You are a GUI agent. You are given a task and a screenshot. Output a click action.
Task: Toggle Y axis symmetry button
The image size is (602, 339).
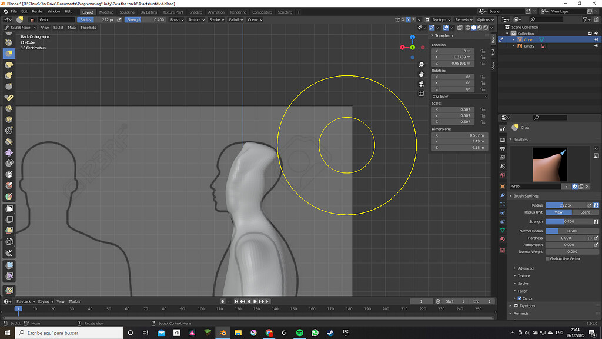pyautogui.click(x=408, y=19)
